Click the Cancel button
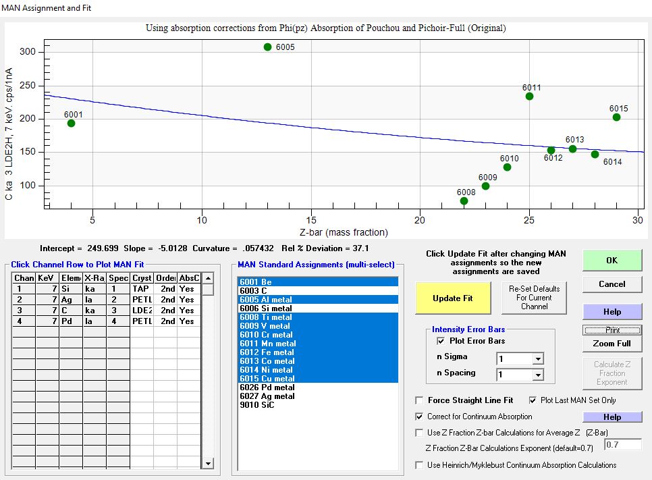Image resolution: width=652 pixels, height=480 pixels. tap(612, 284)
